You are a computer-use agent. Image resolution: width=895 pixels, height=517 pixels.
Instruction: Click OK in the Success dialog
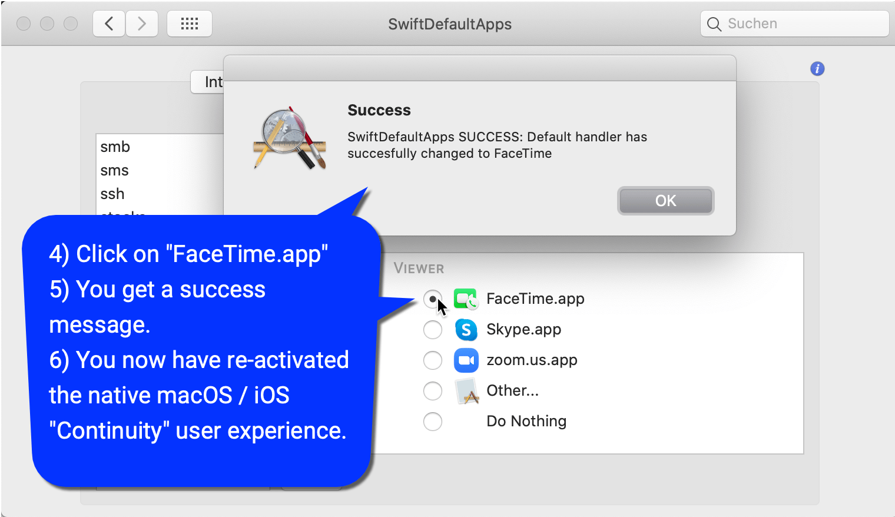[x=665, y=201]
